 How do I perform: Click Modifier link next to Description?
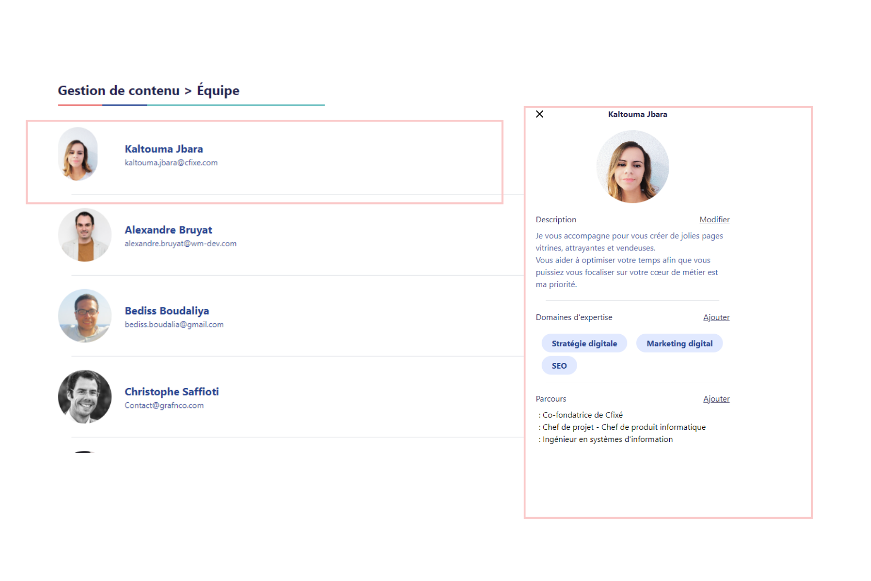[x=714, y=220]
